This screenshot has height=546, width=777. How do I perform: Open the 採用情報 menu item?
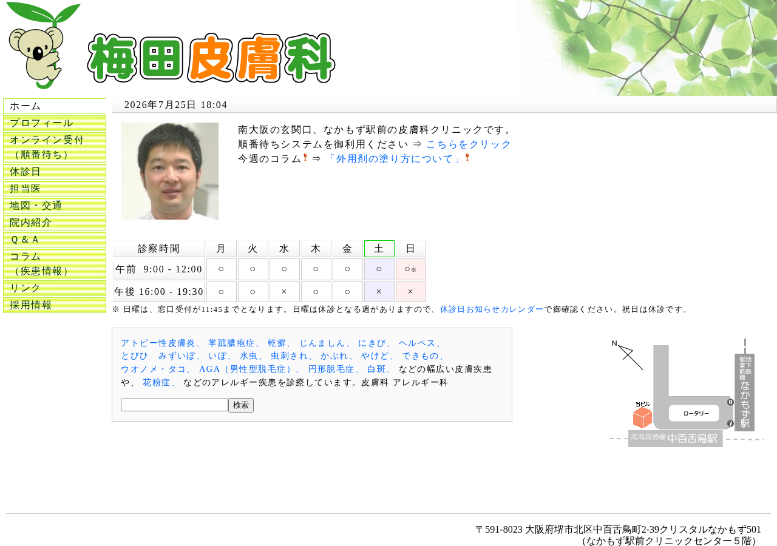pyautogui.click(x=55, y=305)
